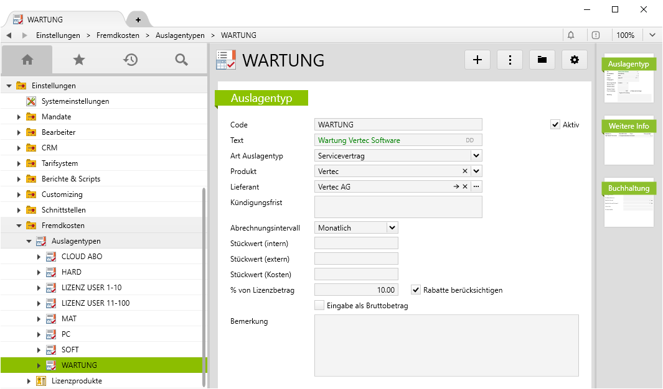Viewport: 663px width, 389px height.
Task: Enable Eingabe als Bruttobetrag checkbox
Action: coord(319,305)
